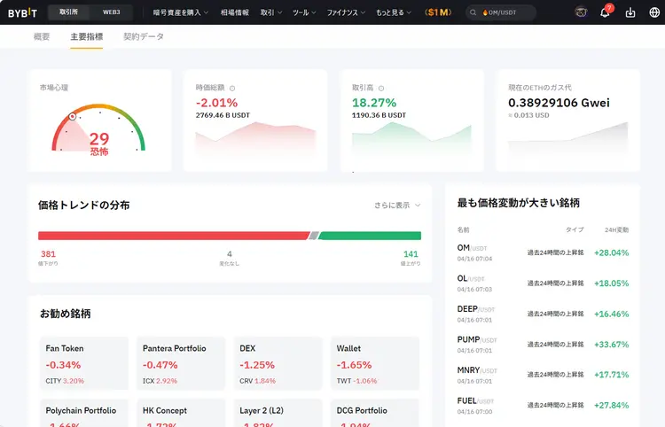Open the language globe icon
This screenshot has width=665, height=427.
(x=654, y=12)
